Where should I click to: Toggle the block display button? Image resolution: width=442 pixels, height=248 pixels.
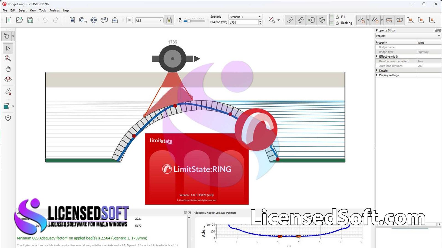pyautogui.click(x=301, y=20)
